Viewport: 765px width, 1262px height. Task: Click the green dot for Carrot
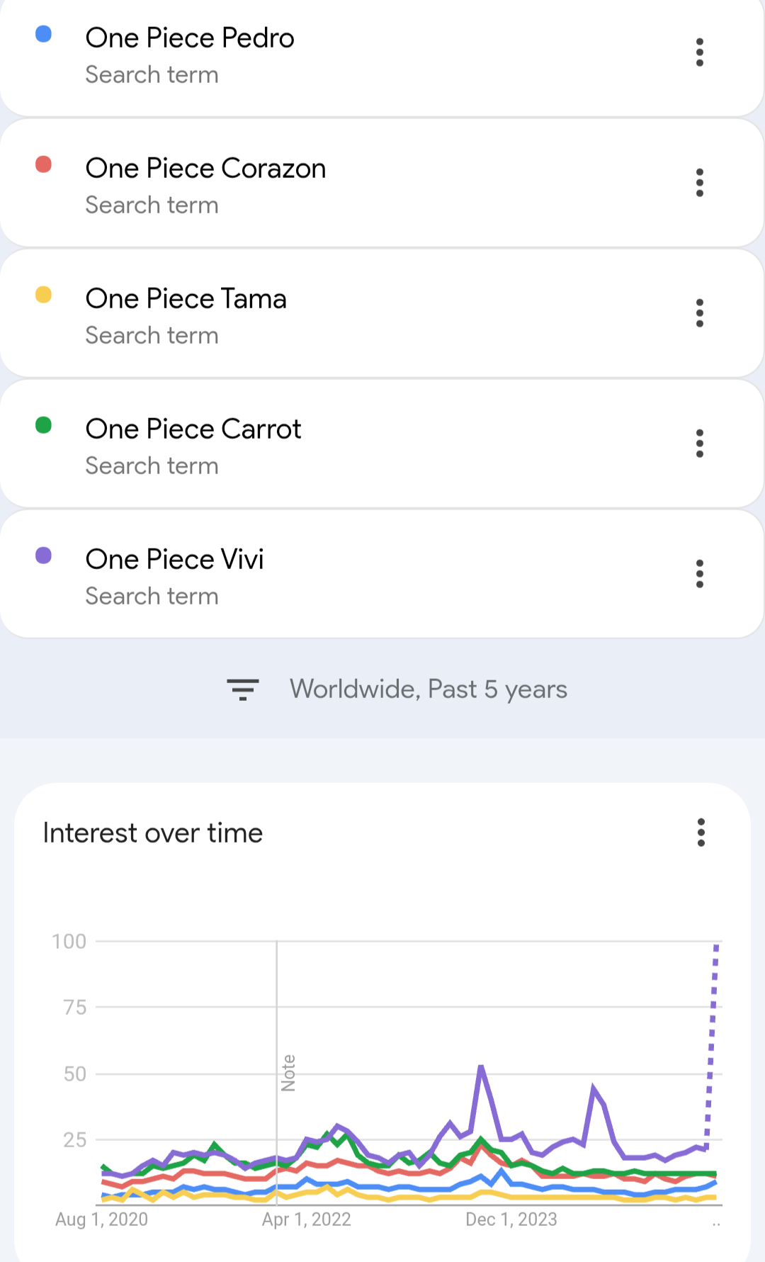pyautogui.click(x=44, y=425)
